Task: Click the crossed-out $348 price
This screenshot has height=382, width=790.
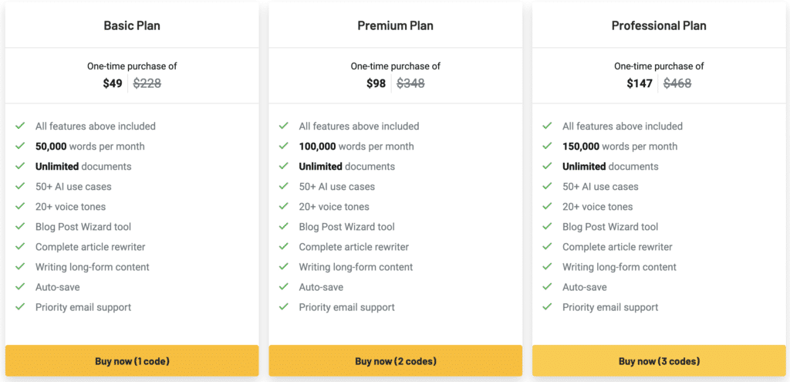Action: click(410, 83)
